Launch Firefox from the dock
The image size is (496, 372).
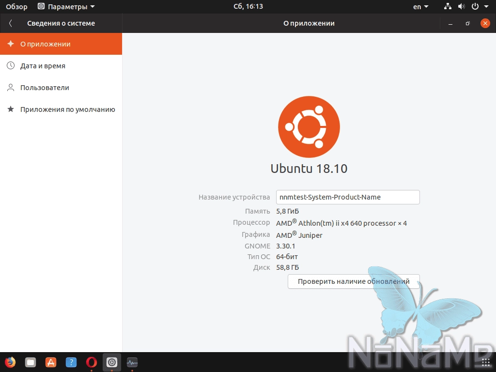click(11, 362)
